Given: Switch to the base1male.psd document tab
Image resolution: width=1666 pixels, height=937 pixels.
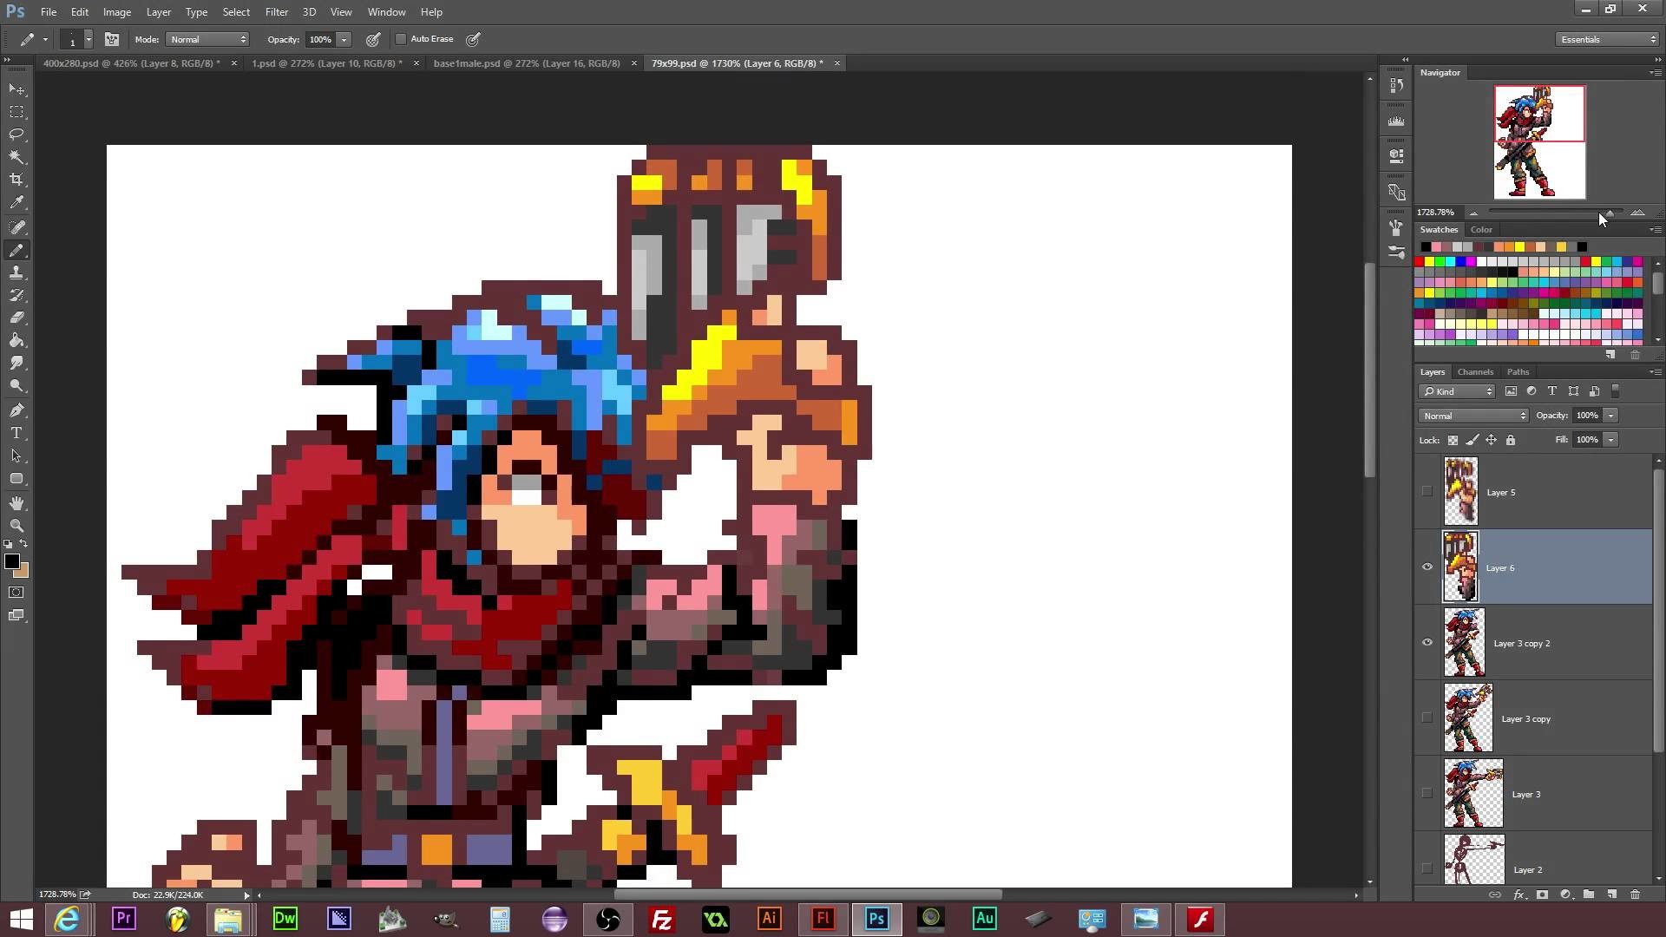Looking at the screenshot, I should point(527,63).
